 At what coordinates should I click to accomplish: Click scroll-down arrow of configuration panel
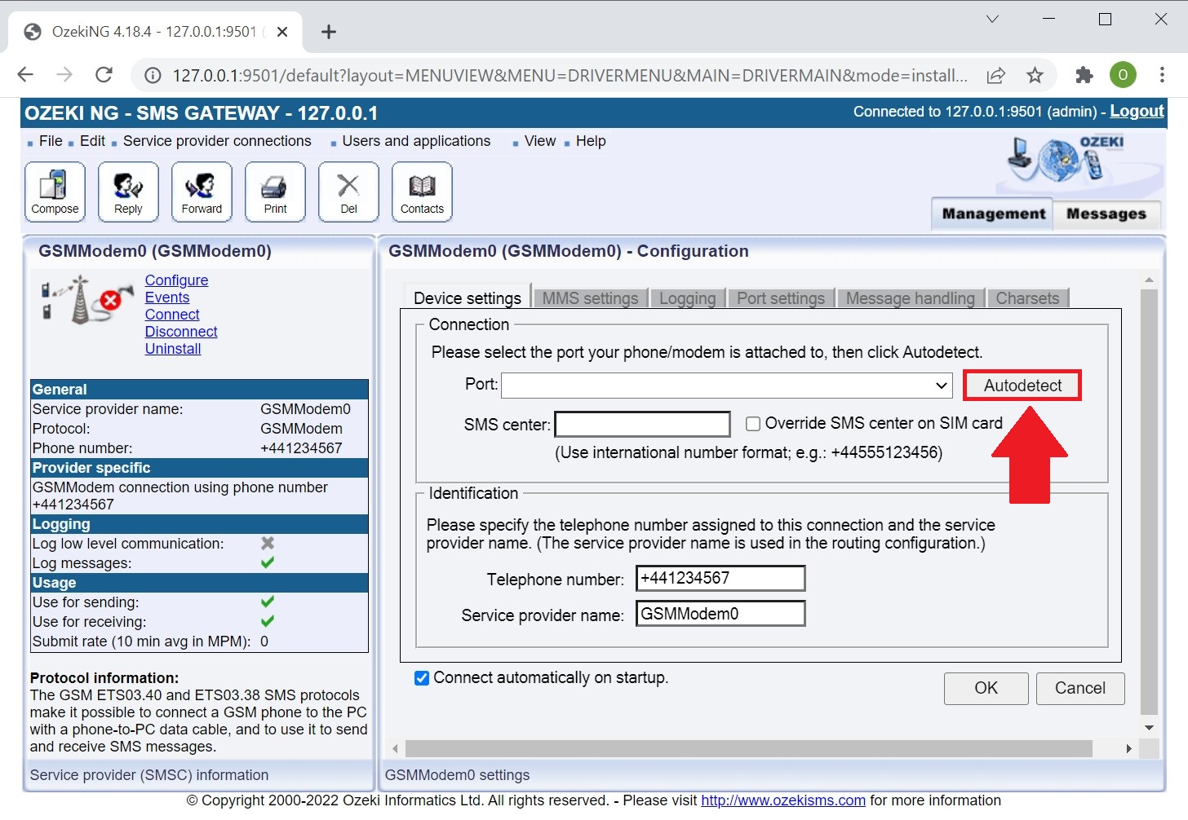click(x=1149, y=727)
